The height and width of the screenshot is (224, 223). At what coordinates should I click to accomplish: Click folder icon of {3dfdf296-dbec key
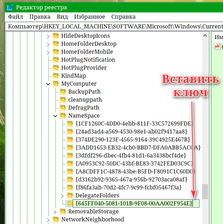click(70, 156)
